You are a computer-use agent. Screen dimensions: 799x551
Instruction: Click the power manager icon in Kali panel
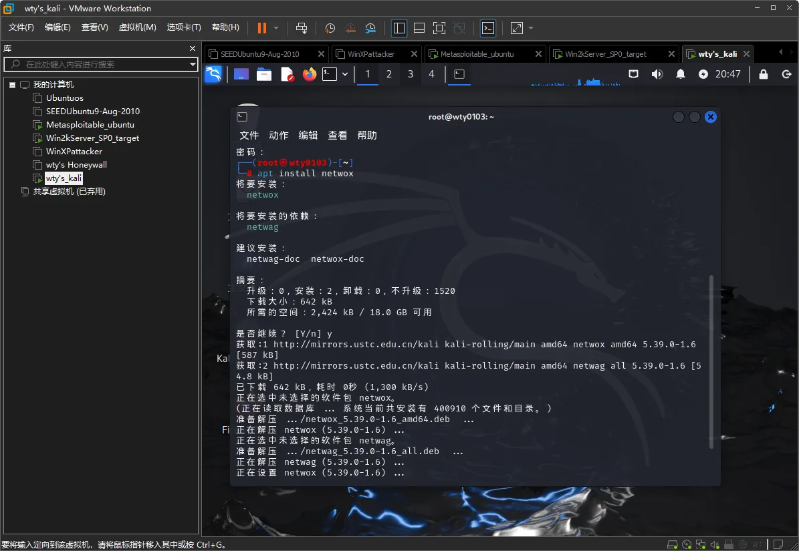click(703, 74)
